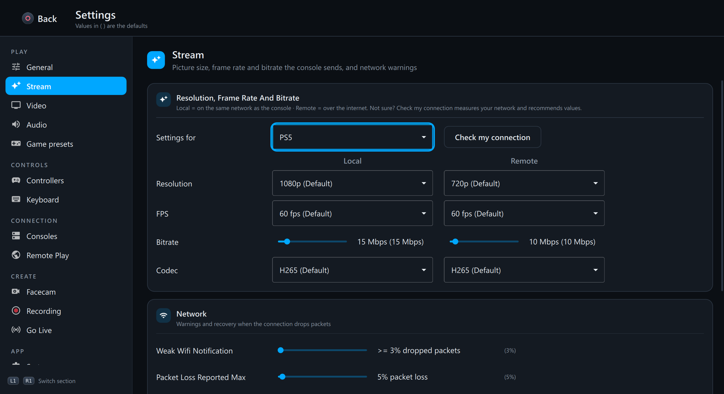Click the Network wifi section icon

click(163, 315)
